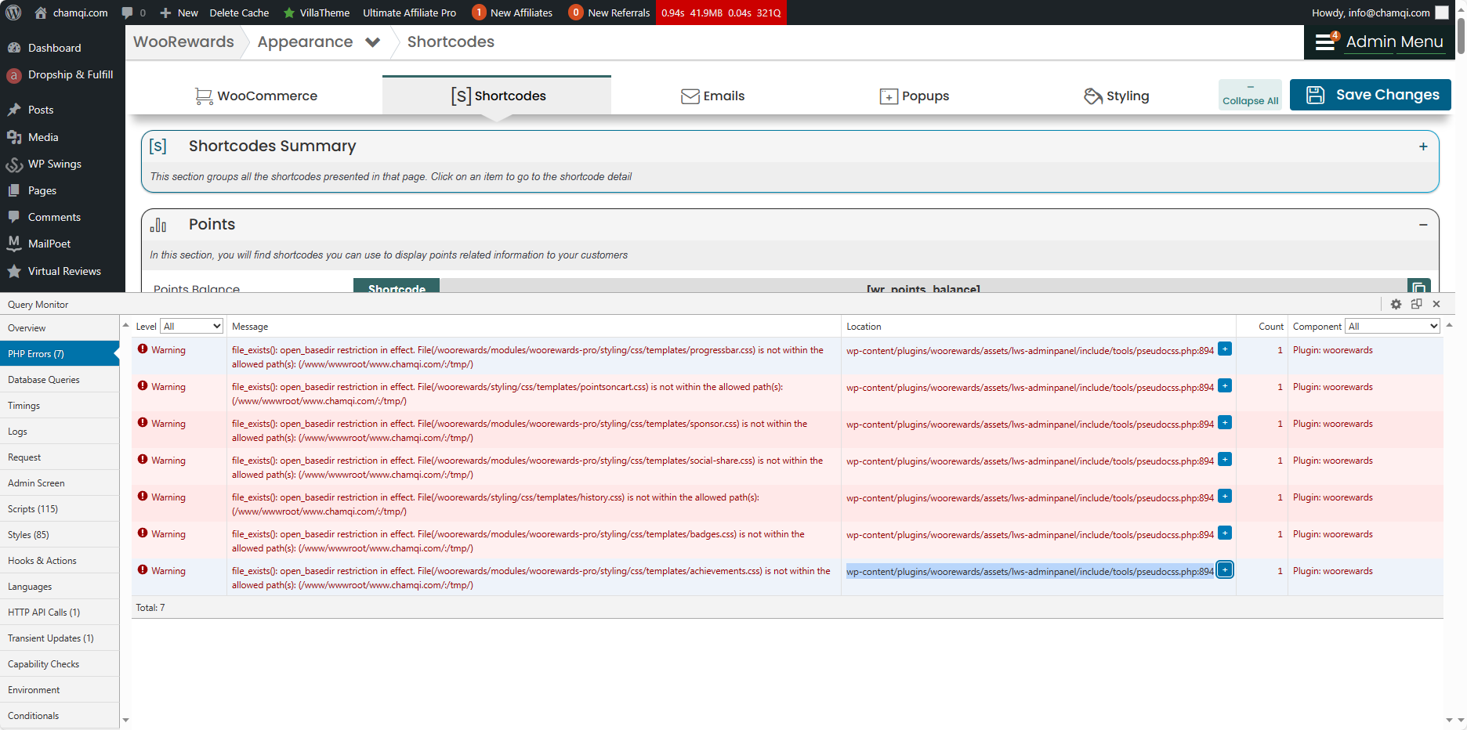The image size is (1467, 730).
Task: View New Referrals notifications
Action: click(610, 13)
